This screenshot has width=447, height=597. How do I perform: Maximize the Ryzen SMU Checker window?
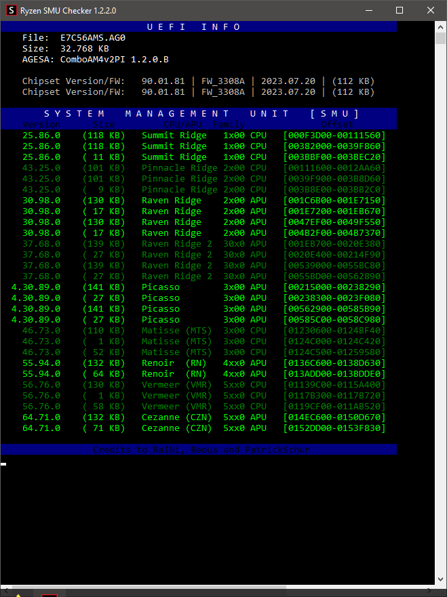(400, 10)
